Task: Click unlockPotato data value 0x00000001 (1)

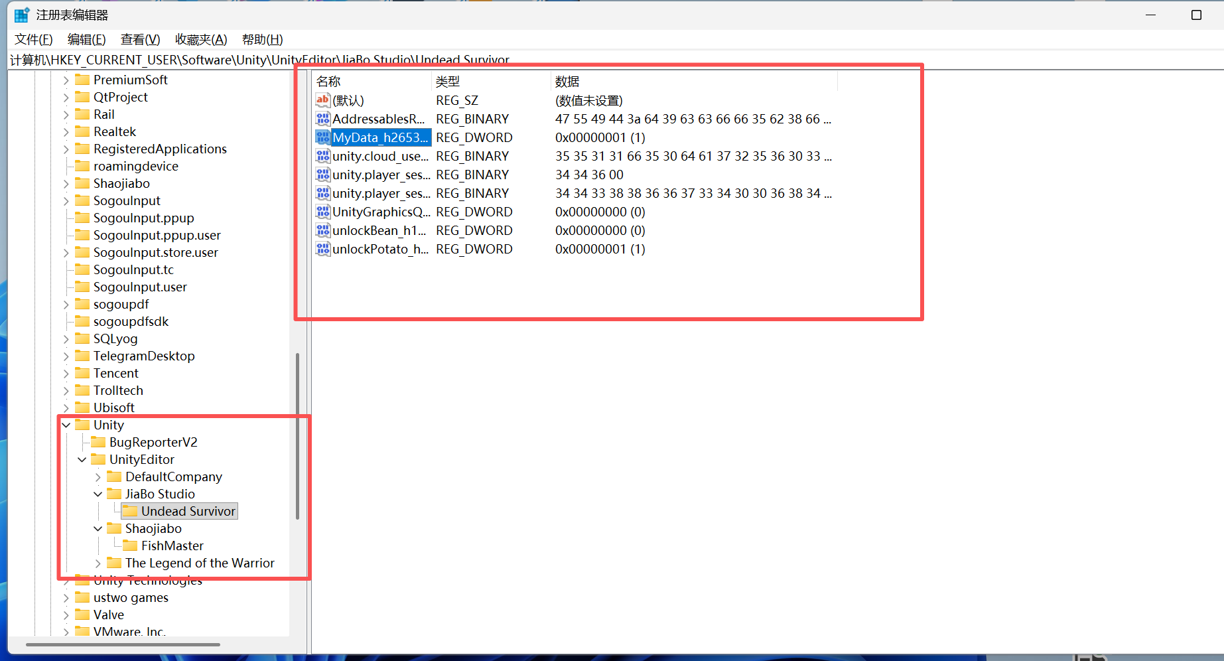Action: [x=600, y=249]
